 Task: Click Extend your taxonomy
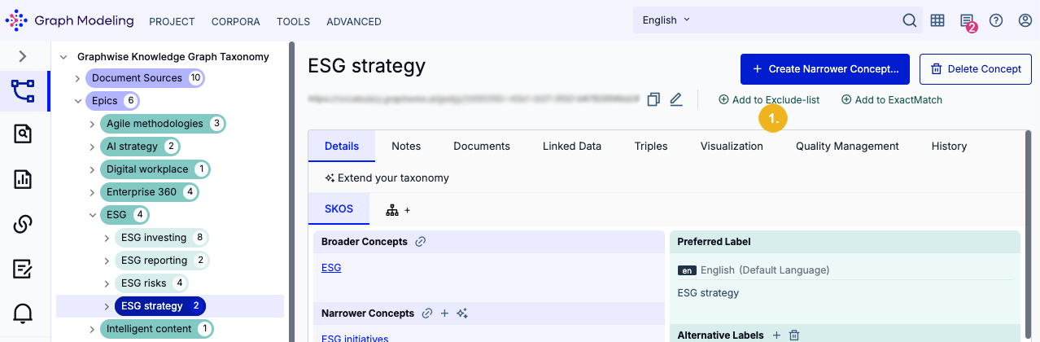point(387,178)
